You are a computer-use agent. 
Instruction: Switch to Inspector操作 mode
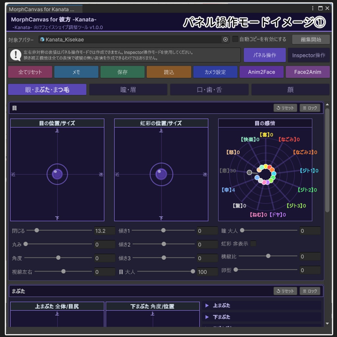tap(308, 55)
